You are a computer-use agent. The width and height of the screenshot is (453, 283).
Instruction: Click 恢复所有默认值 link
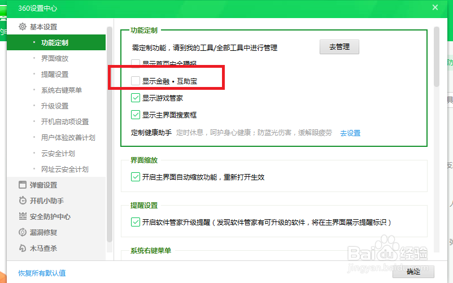(42, 273)
